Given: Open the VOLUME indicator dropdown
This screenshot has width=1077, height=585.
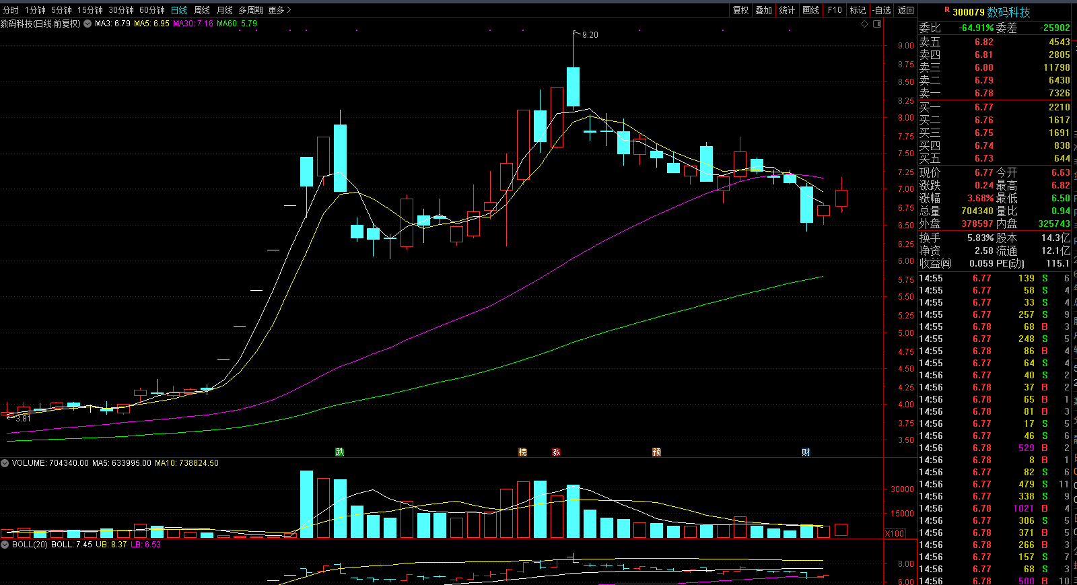Looking at the screenshot, I should tap(5, 463).
